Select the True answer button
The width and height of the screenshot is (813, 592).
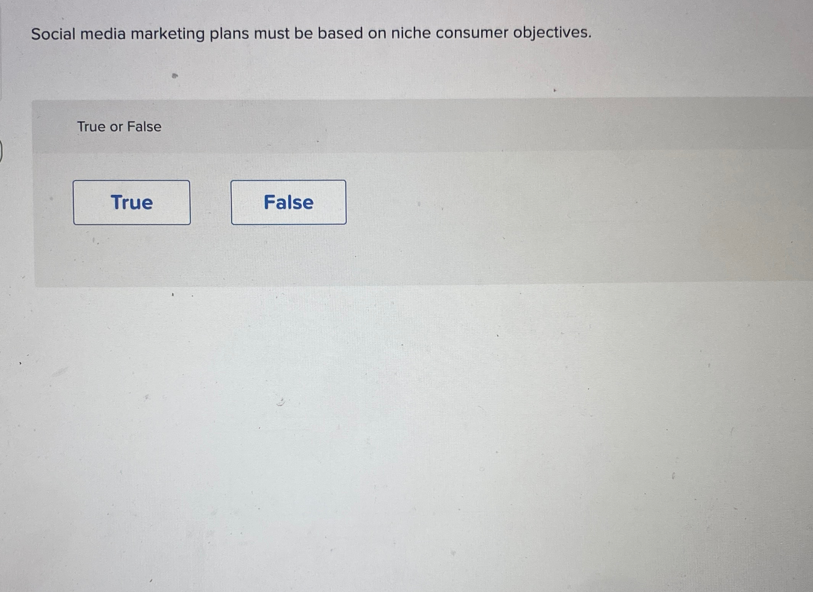tap(132, 202)
